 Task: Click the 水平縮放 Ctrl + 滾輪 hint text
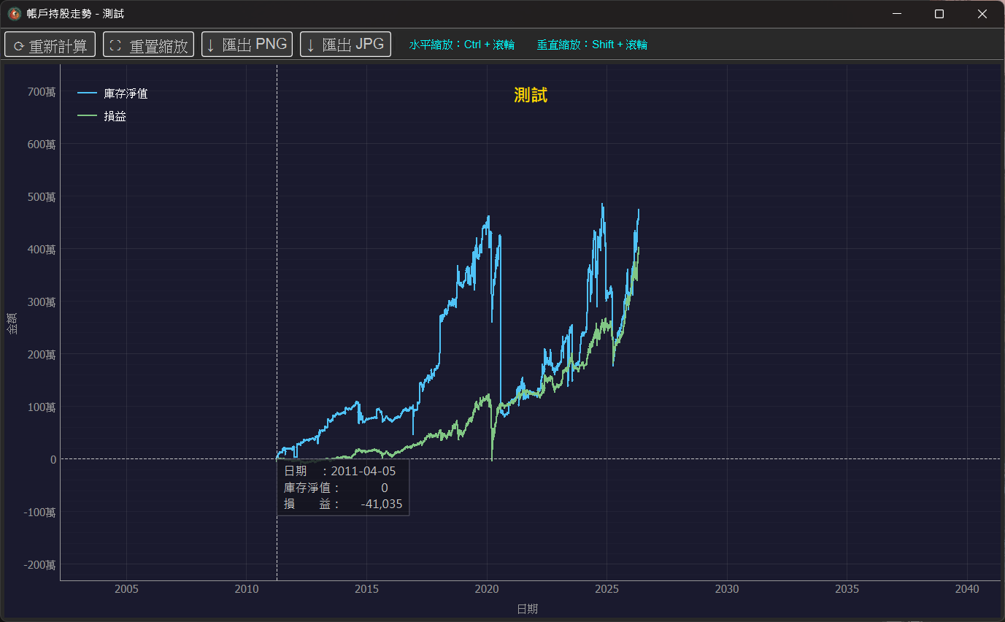click(x=461, y=45)
